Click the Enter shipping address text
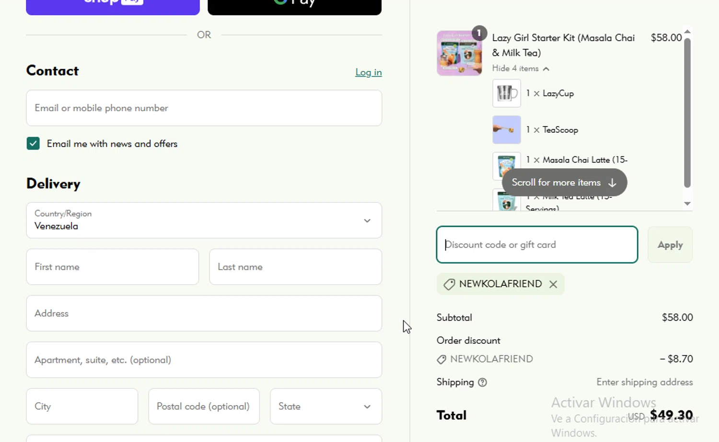 645,382
